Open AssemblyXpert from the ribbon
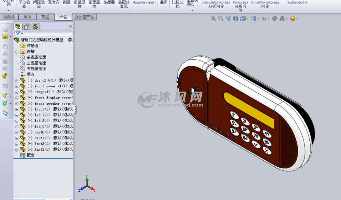 [x=144, y=2]
